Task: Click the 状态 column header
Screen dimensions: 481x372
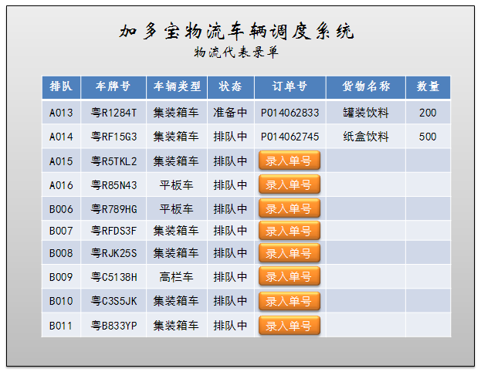Action: 231,87
